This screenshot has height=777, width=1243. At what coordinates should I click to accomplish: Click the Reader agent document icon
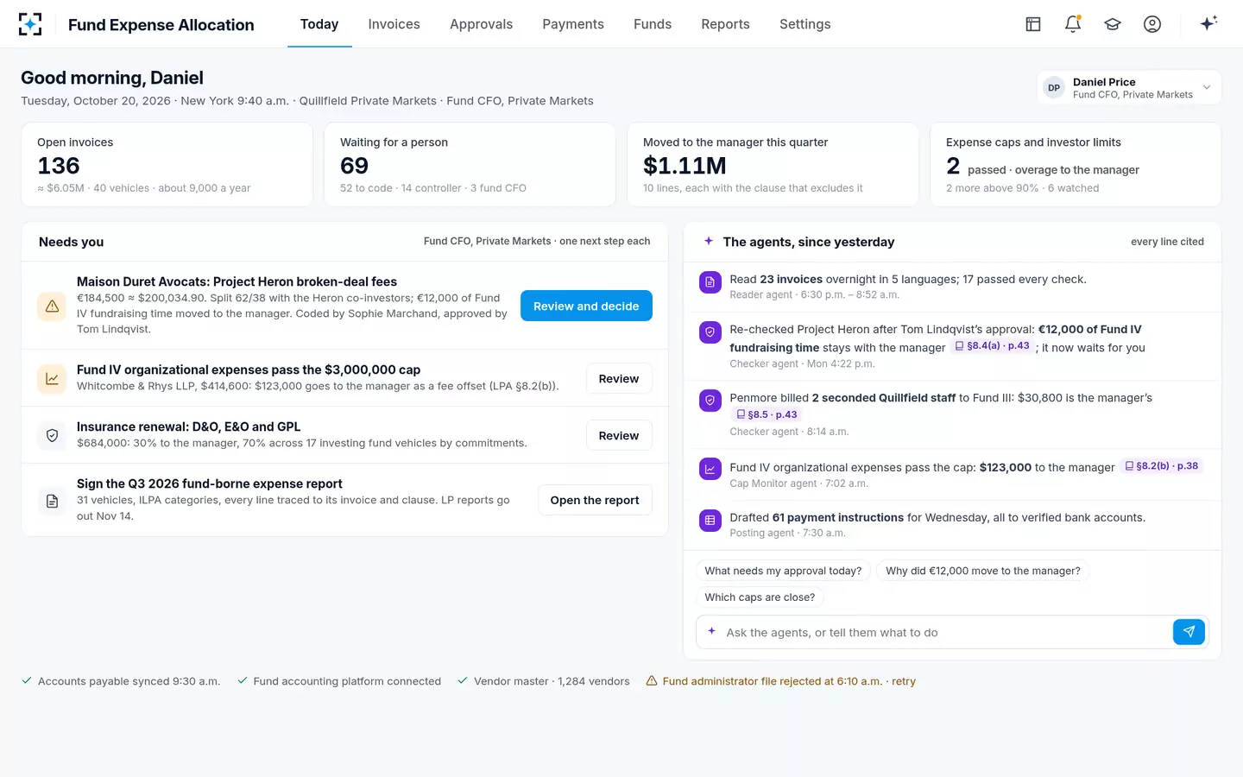point(710,282)
